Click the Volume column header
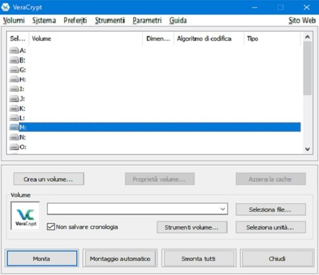319x275 pixels. pyautogui.click(x=86, y=39)
